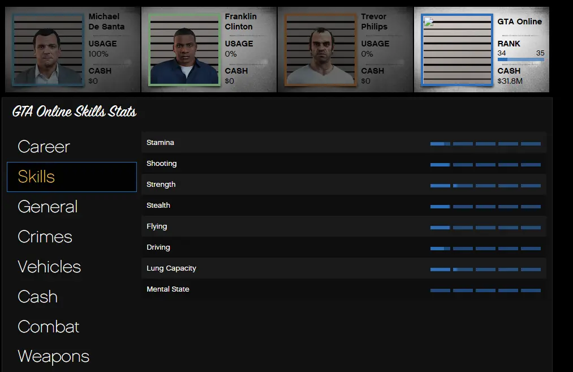The image size is (573, 372).
Task: Click the Driving skill bar
Action: tap(485, 249)
